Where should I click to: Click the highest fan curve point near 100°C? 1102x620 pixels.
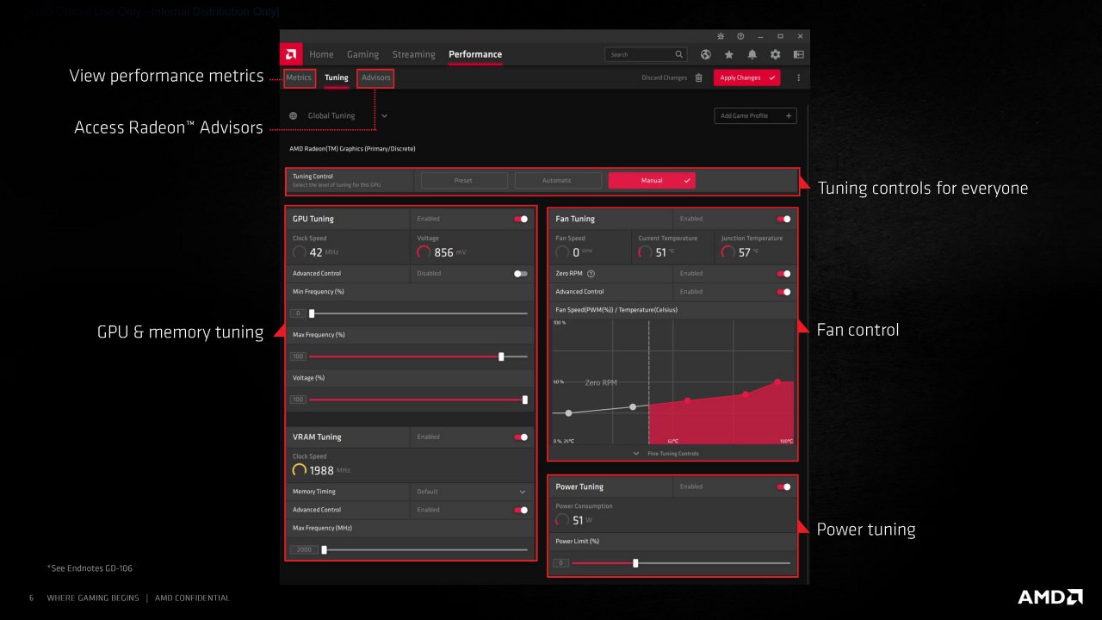(777, 381)
